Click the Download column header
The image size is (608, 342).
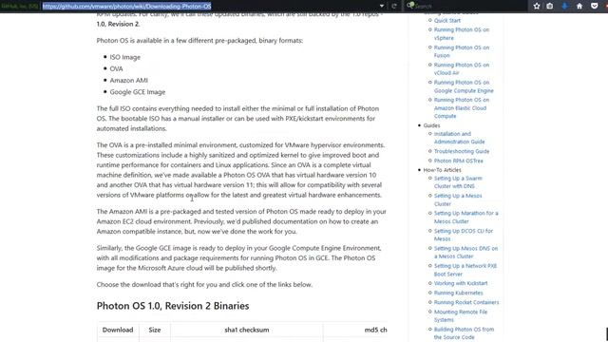click(118, 330)
